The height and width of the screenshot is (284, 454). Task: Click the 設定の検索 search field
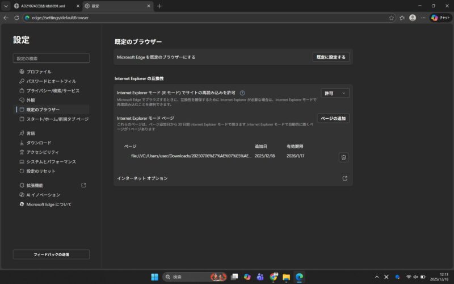pyautogui.click(x=51, y=59)
